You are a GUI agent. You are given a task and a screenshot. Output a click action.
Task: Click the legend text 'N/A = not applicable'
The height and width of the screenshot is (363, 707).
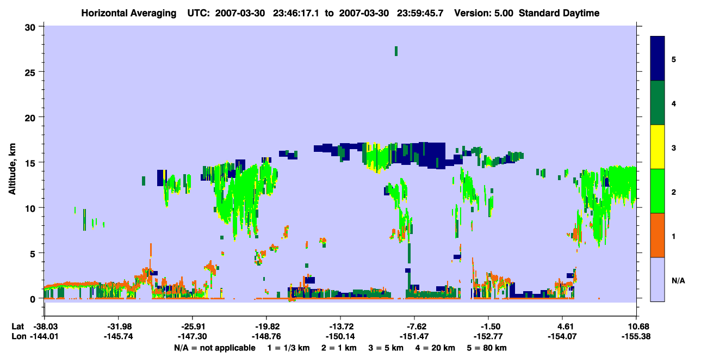click(214, 347)
